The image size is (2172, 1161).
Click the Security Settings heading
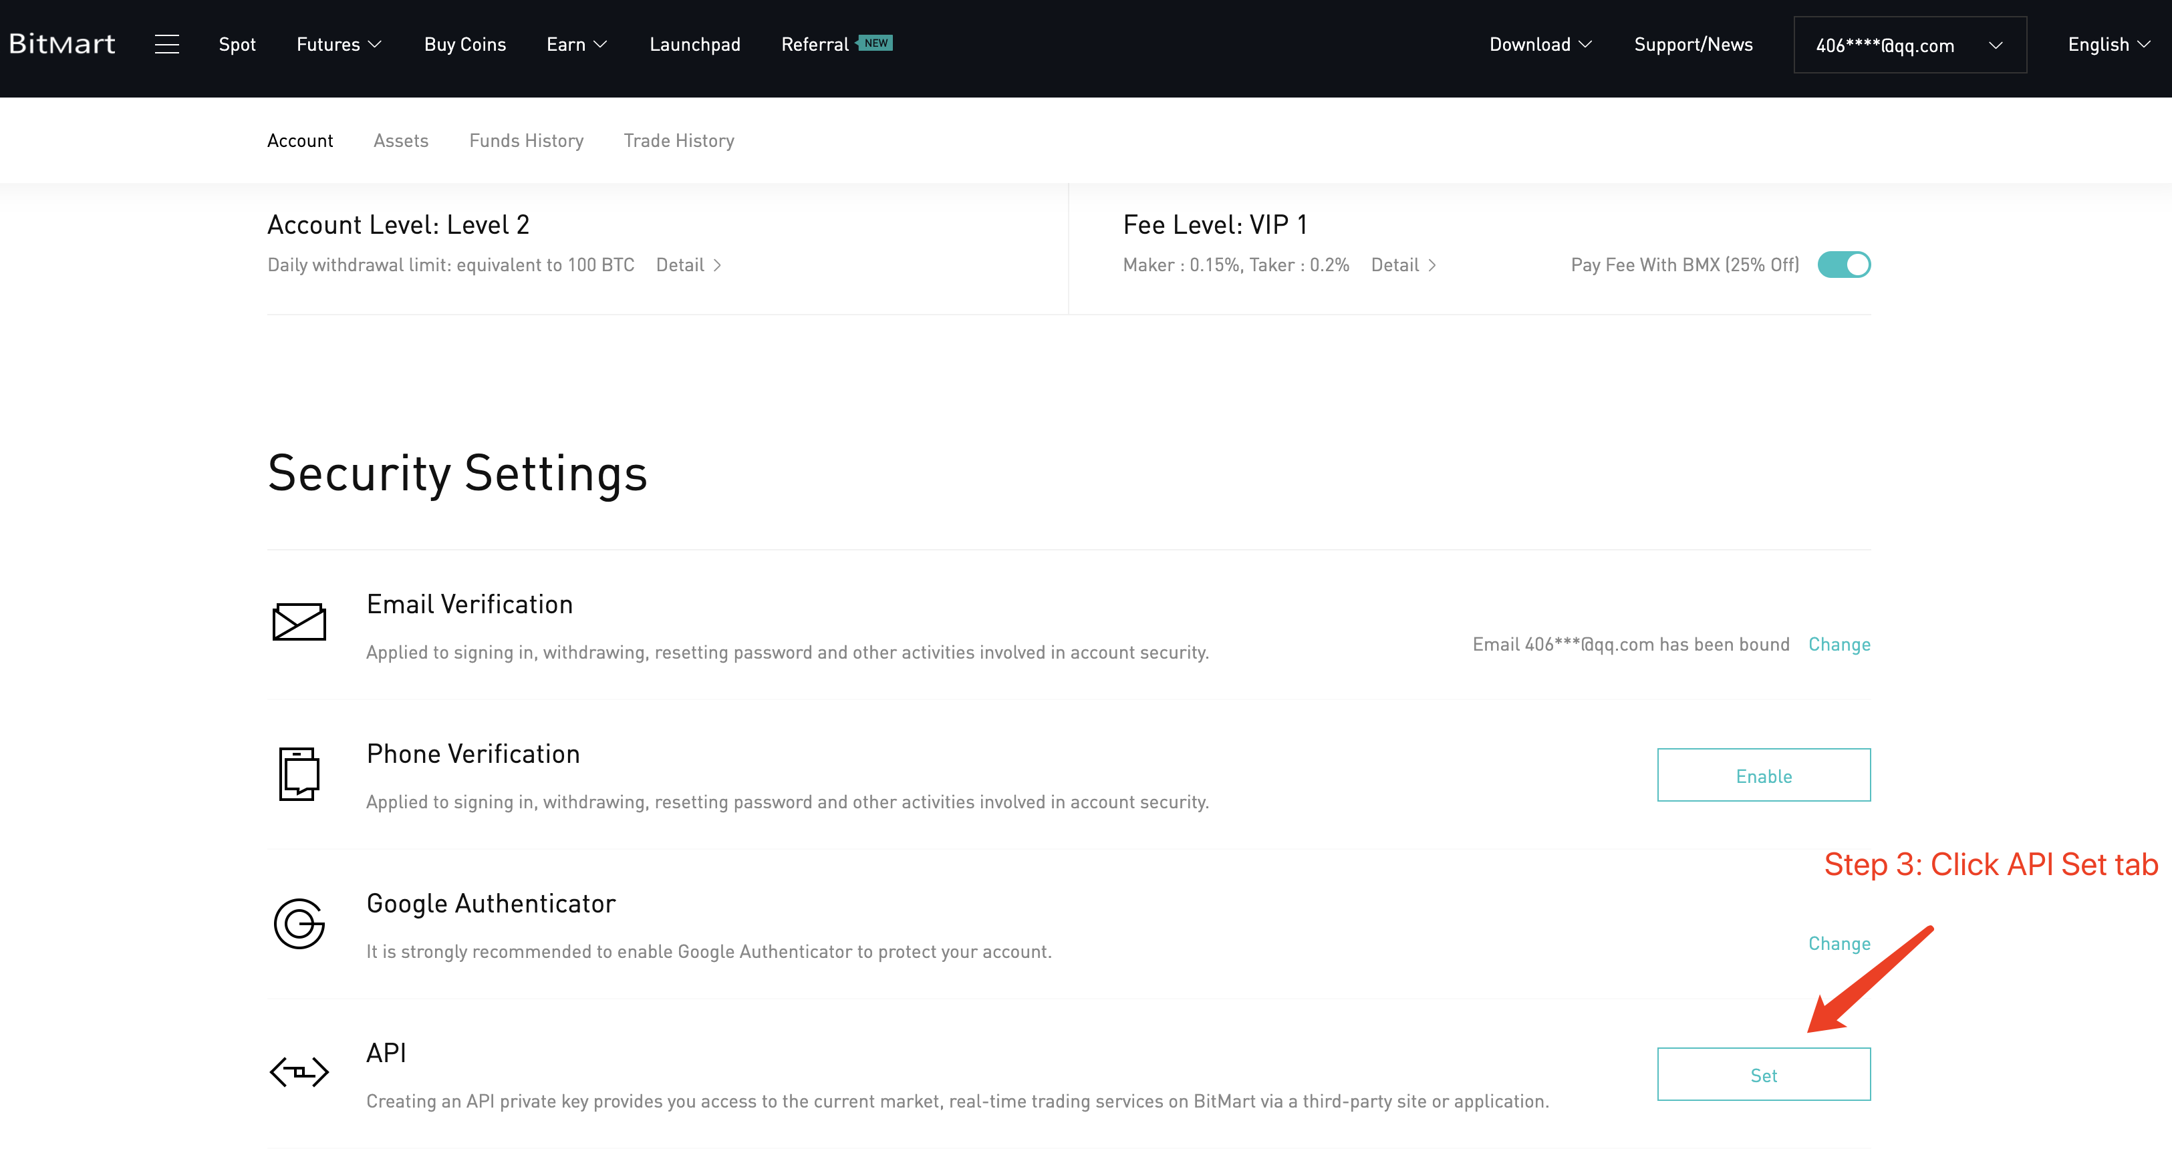457,473
